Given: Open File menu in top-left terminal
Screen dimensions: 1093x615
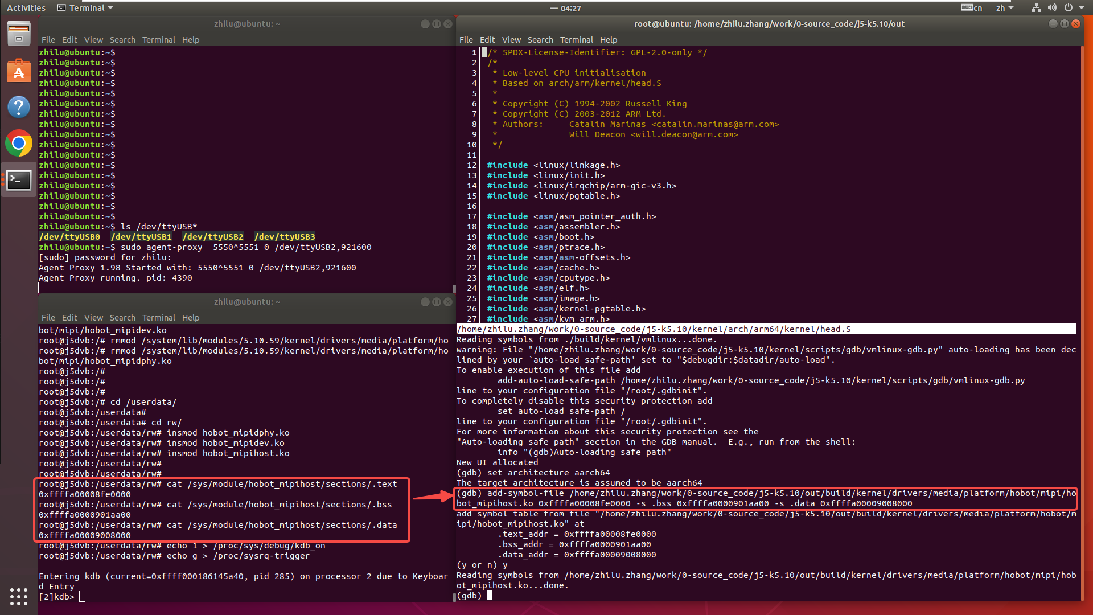Looking at the screenshot, I should pyautogui.click(x=48, y=40).
